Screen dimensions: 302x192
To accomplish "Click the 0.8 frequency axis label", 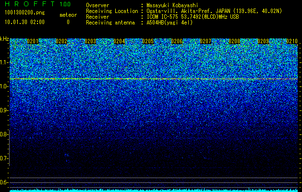I will tap(4, 134).
